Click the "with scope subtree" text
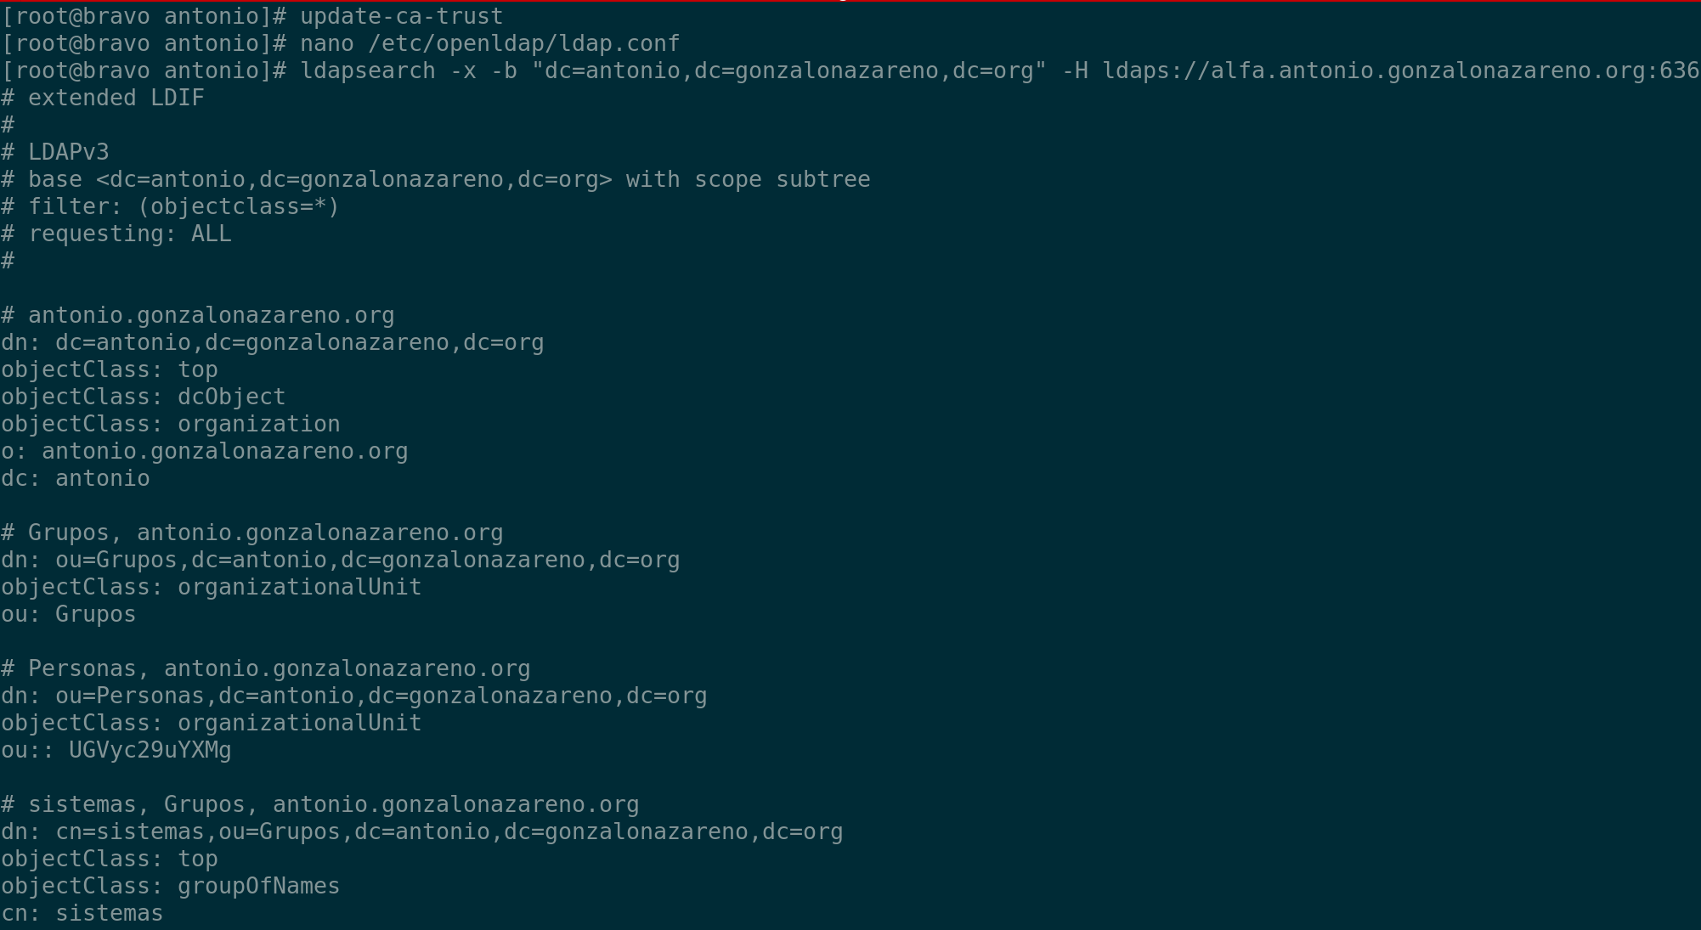Screen dimensions: 1701x930 (x=748, y=179)
